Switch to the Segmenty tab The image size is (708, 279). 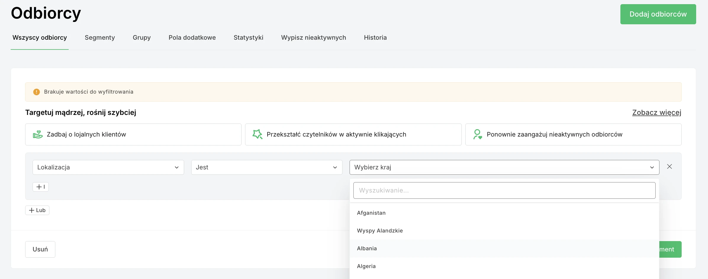(x=99, y=38)
